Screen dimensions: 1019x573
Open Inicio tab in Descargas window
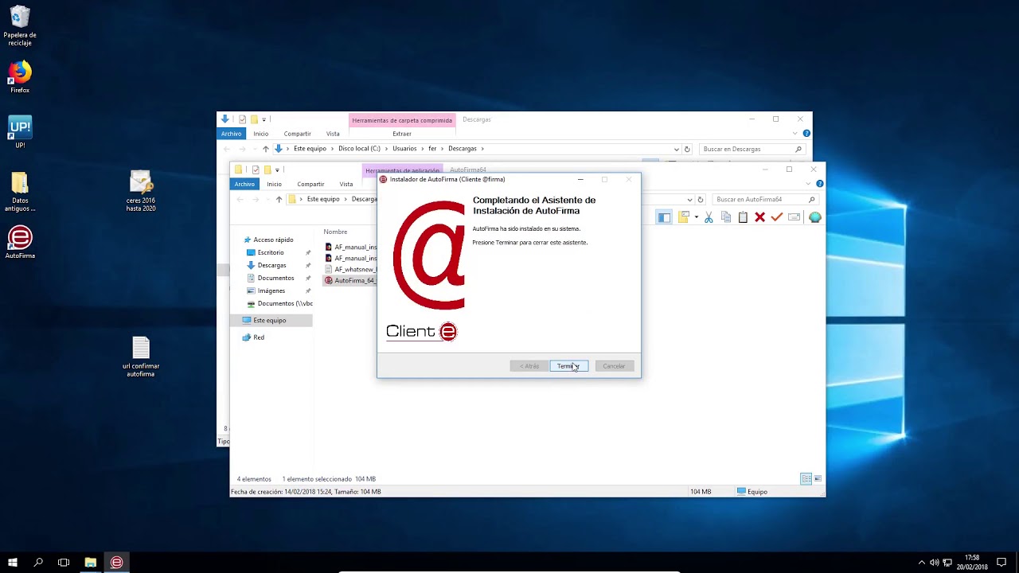point(260,134)
